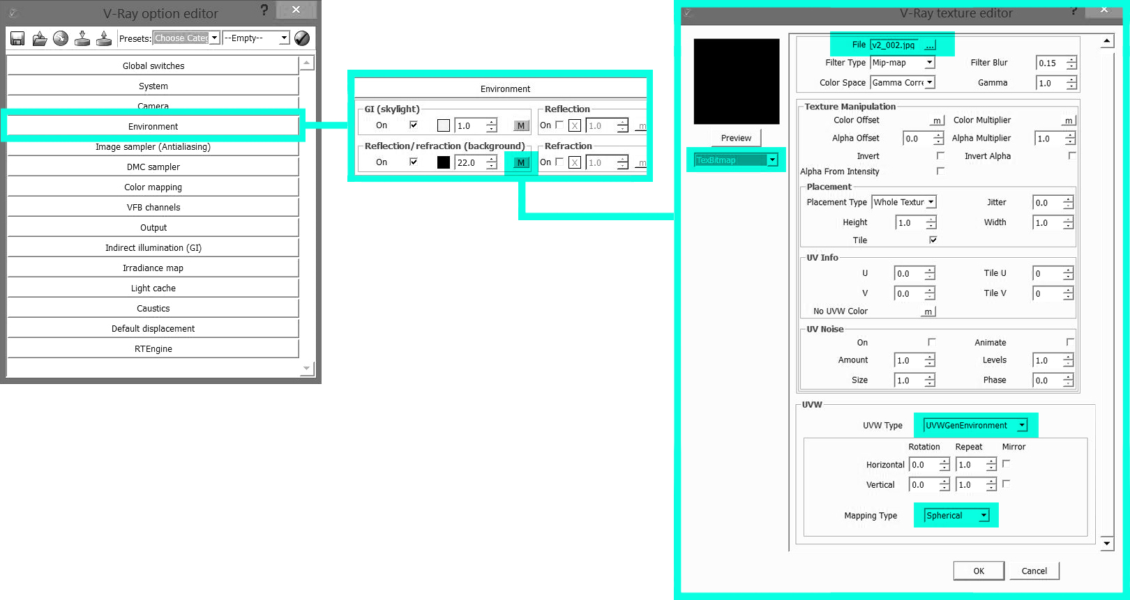Click the background black color swatch
Screen dimensions: 1130x600
tap(444, 163)
